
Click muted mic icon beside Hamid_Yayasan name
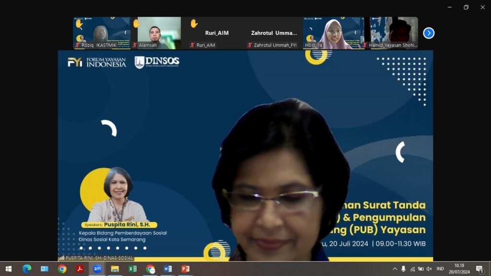(365, 45)
